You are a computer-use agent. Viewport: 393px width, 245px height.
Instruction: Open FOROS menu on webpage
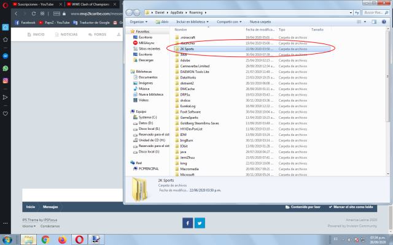[97, 34]
